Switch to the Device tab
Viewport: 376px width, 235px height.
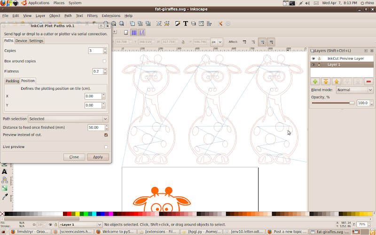coord(21,41)
